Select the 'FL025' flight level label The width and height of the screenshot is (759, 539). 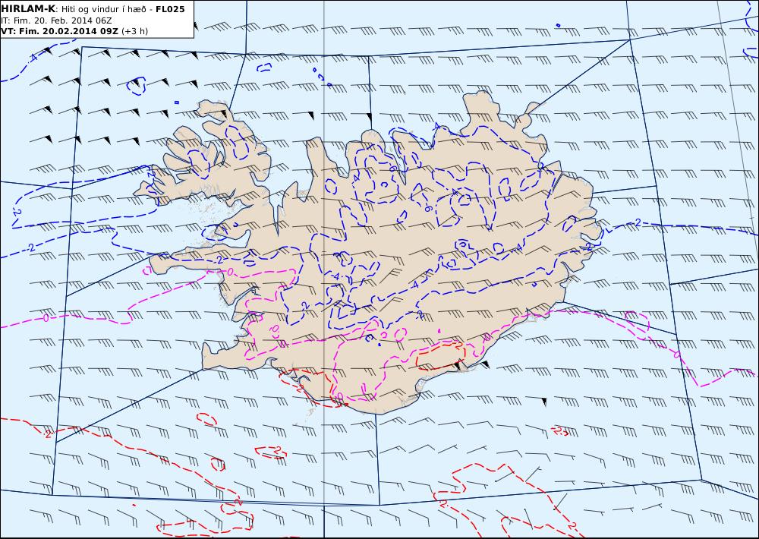click(170, 9)
